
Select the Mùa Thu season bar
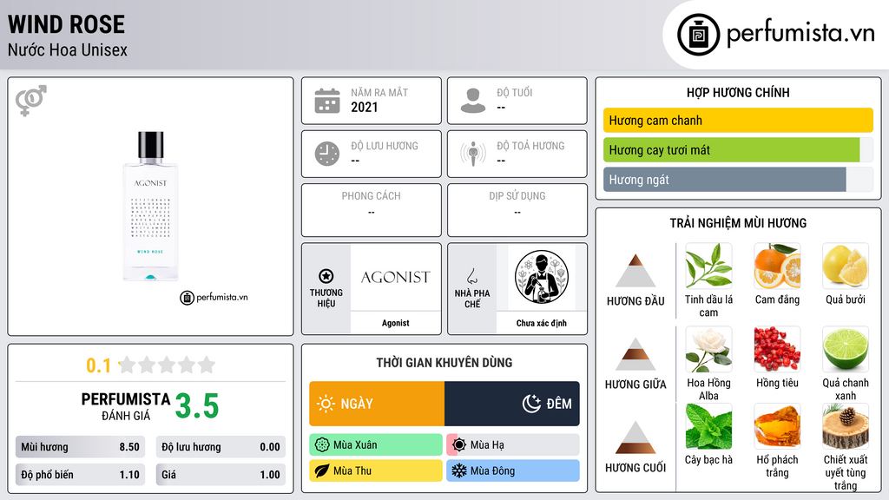point(376,470)
